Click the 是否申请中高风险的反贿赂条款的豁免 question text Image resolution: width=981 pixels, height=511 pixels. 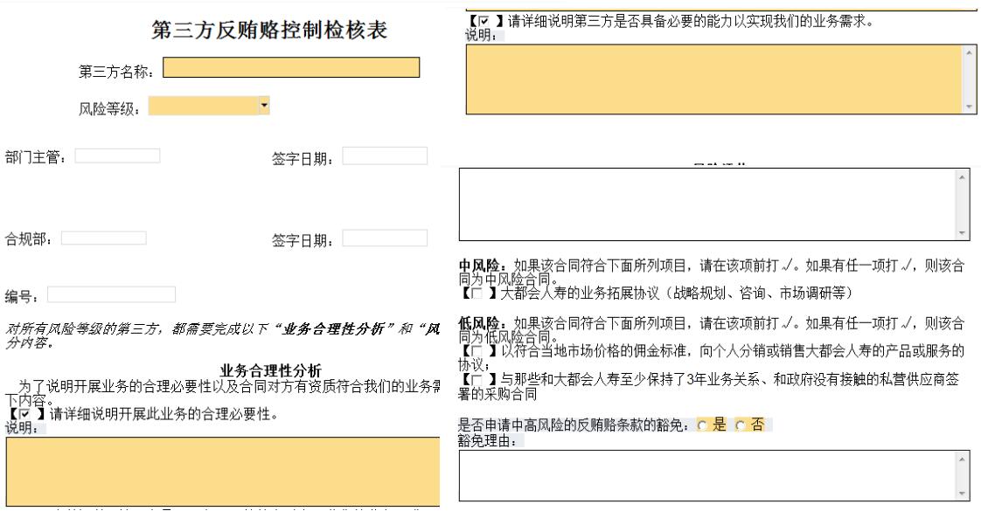pyautogui.click(x=574, y=425)
